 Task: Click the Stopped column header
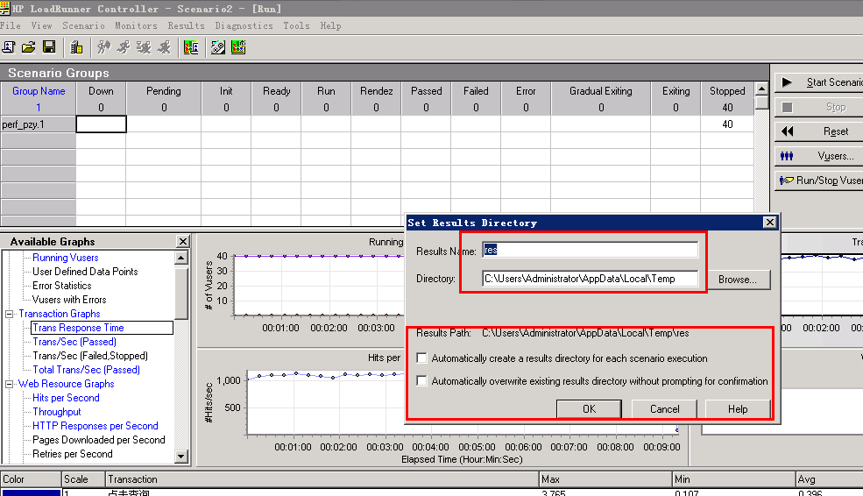pos(727,91)
